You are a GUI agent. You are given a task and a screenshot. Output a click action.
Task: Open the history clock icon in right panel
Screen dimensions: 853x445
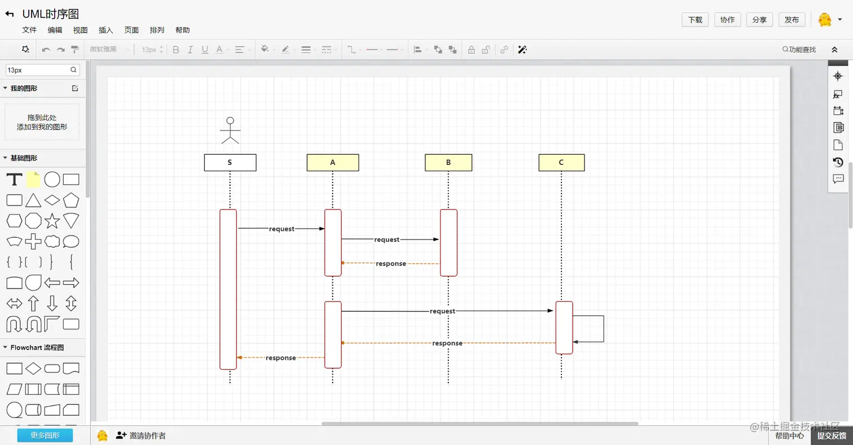coord(838,162)
